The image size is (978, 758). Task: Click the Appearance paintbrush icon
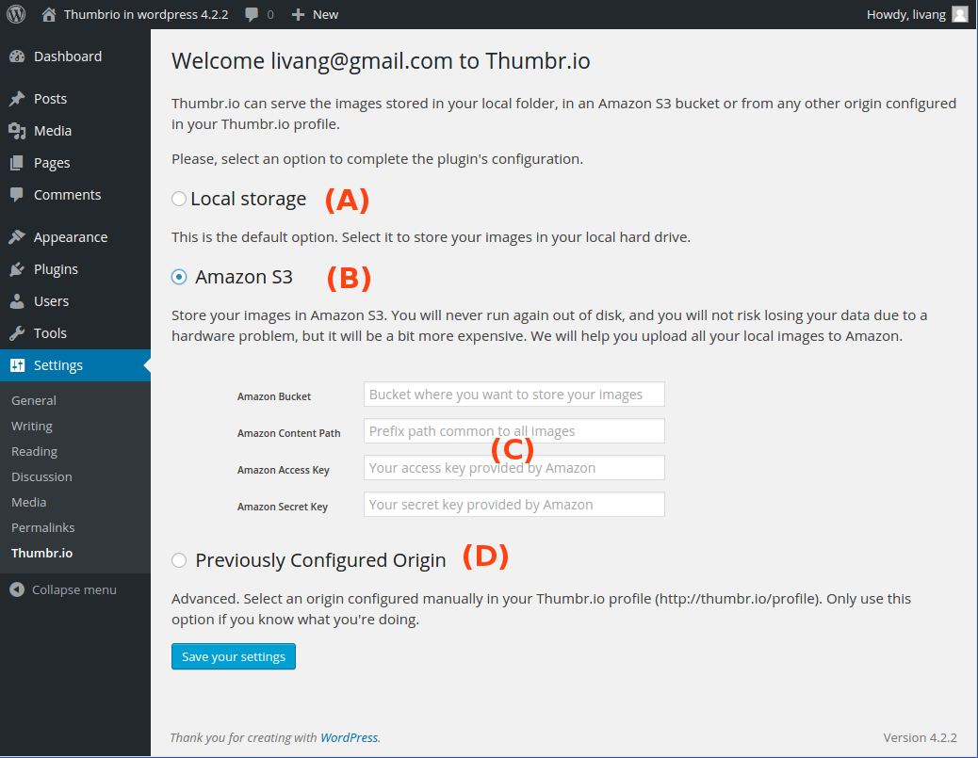click(x=17, y=237)
